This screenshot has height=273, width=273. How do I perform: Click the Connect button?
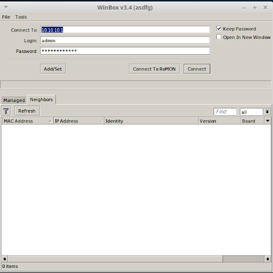(197, 69)
